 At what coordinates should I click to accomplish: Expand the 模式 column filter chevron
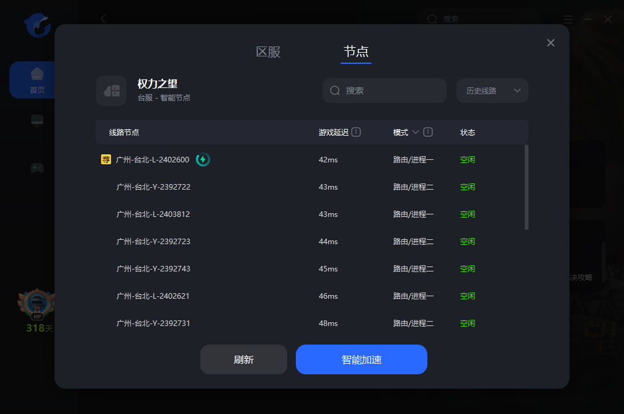(x=416, y=132)
